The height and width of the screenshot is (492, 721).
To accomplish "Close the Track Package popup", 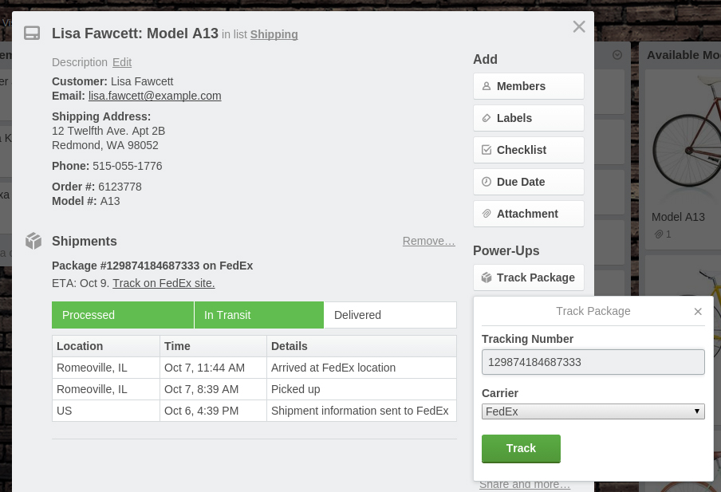I will coord(698,312).
